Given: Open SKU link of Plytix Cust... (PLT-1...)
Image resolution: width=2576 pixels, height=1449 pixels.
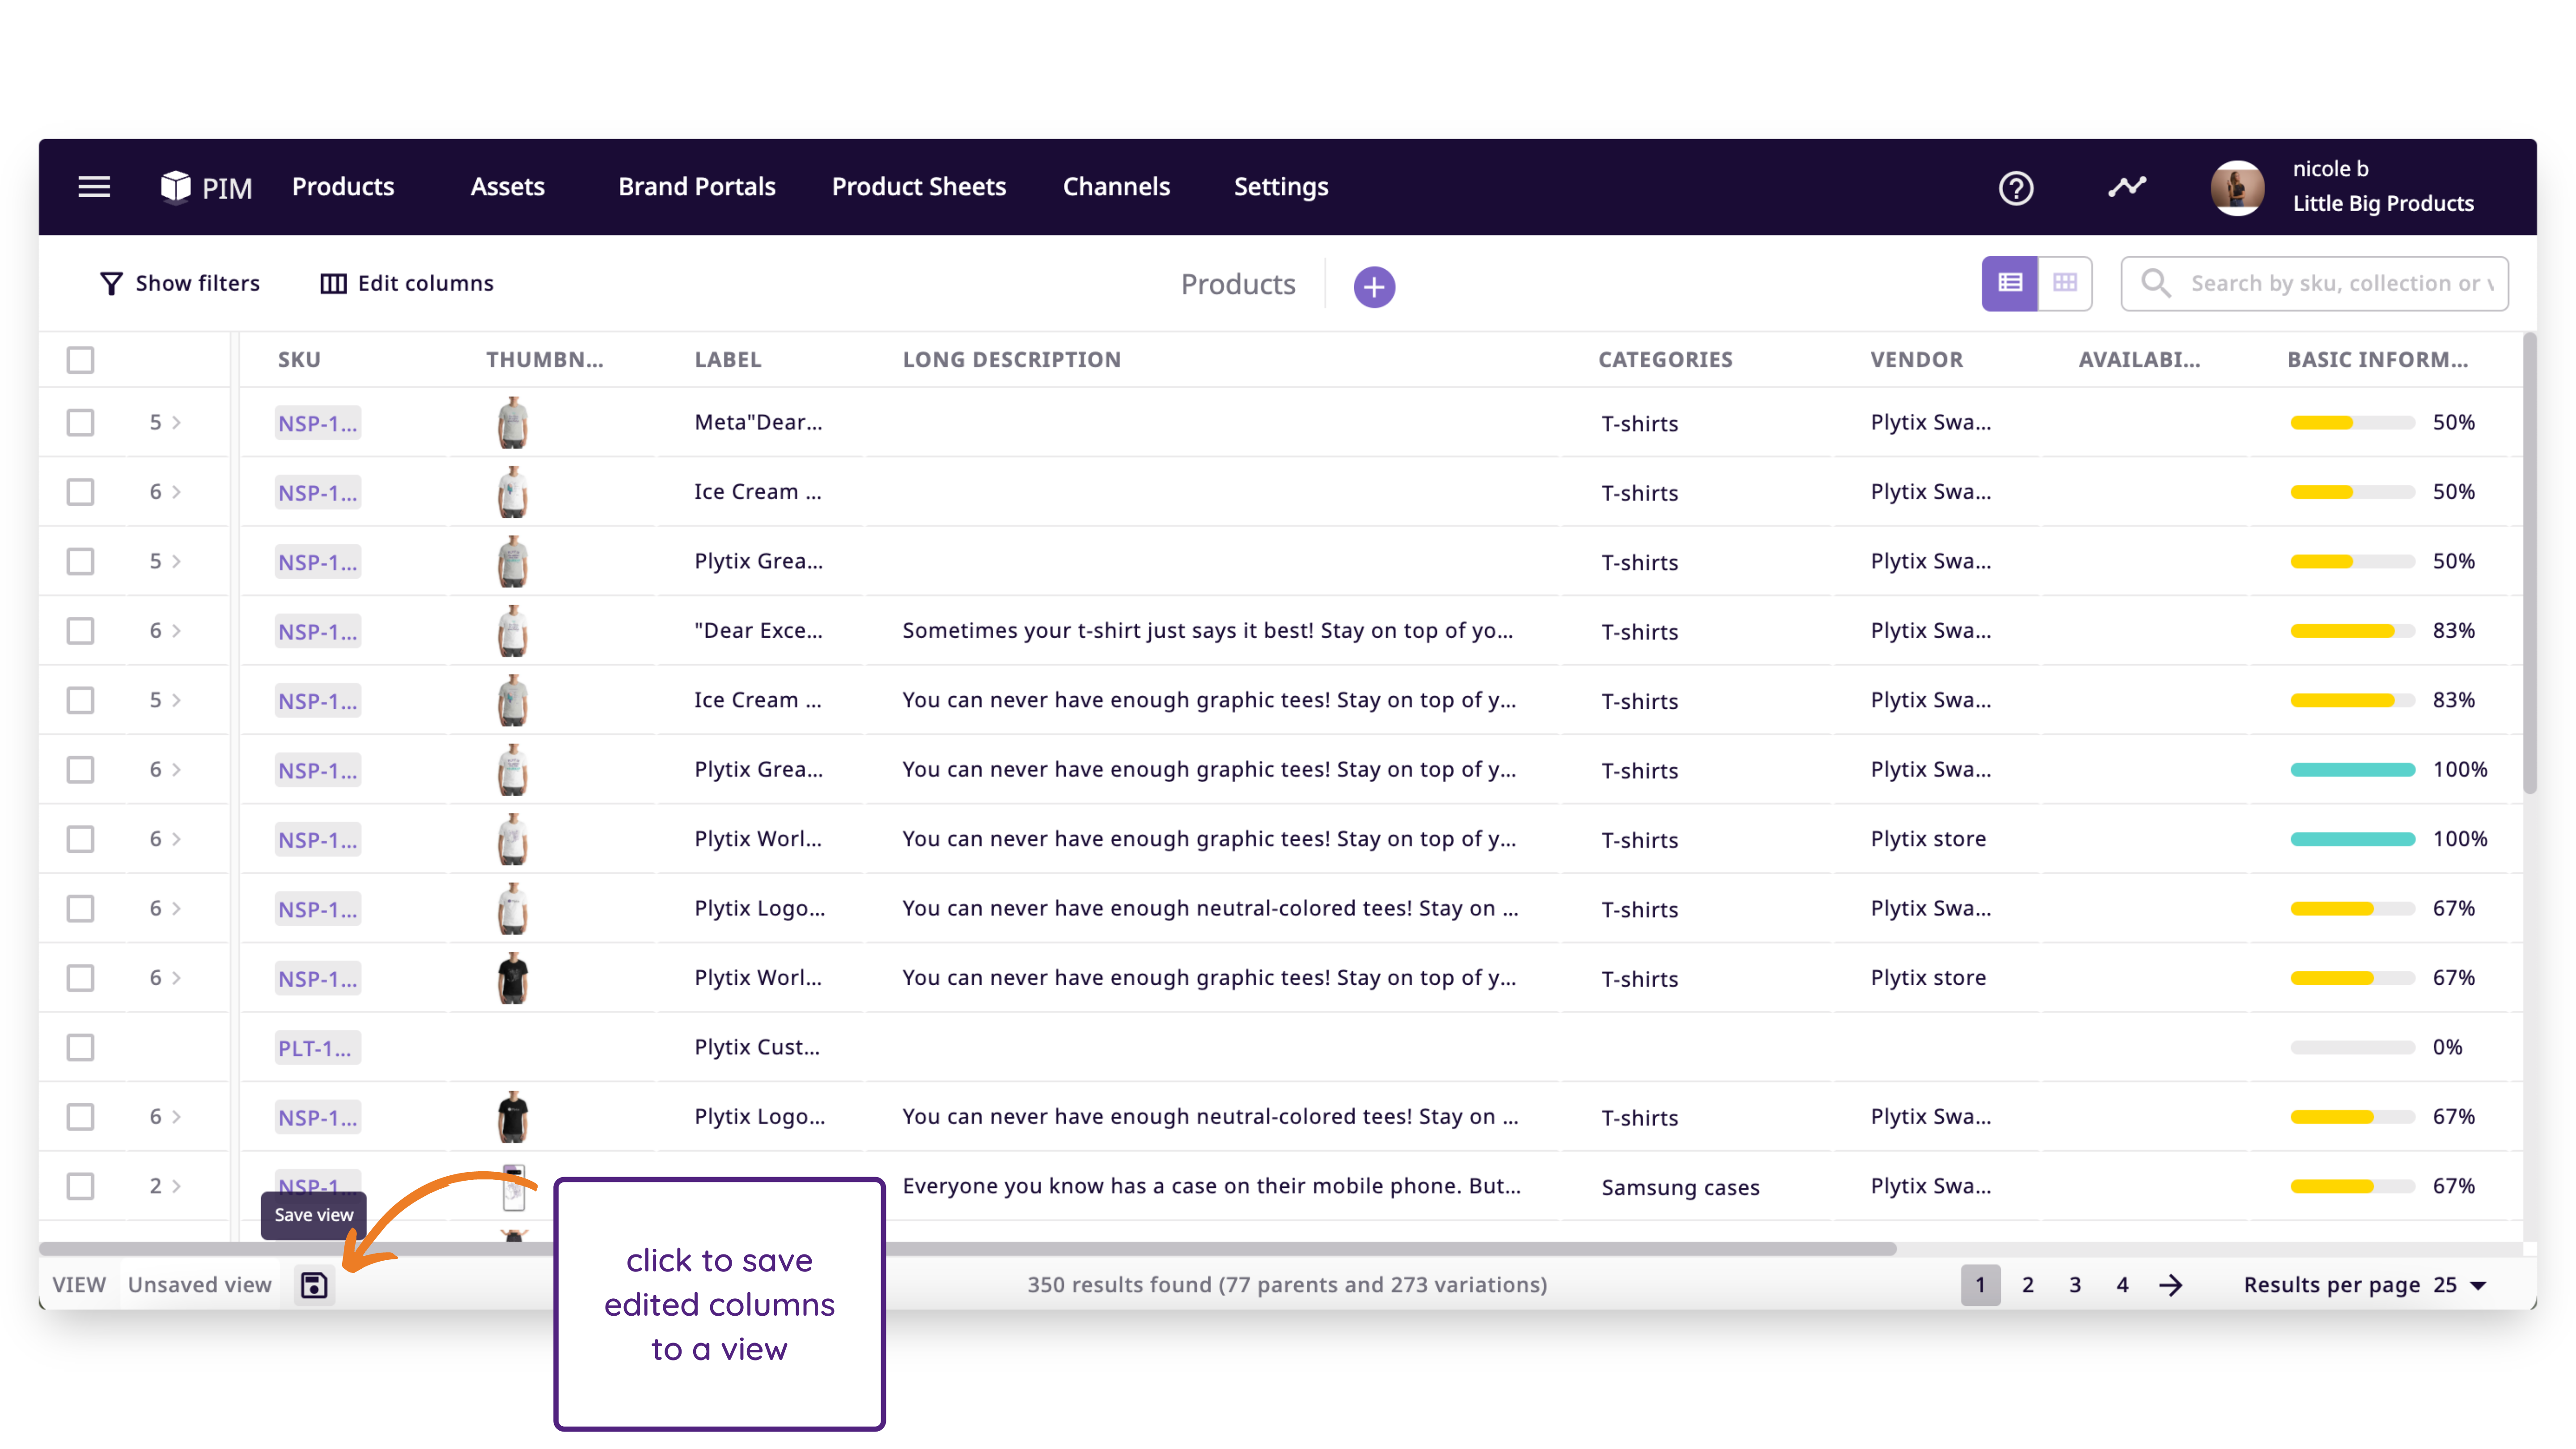Looking at the screenshot, I should 316,1048.
